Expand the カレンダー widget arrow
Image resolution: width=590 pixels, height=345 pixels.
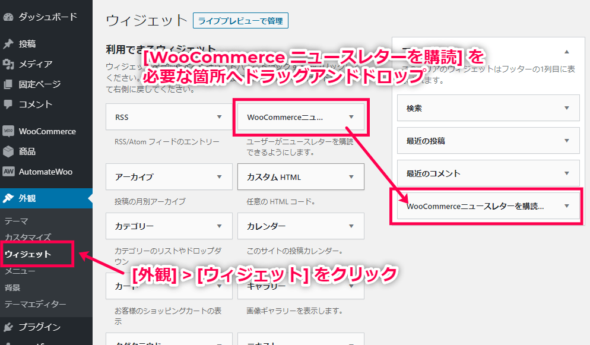point(351,226)
